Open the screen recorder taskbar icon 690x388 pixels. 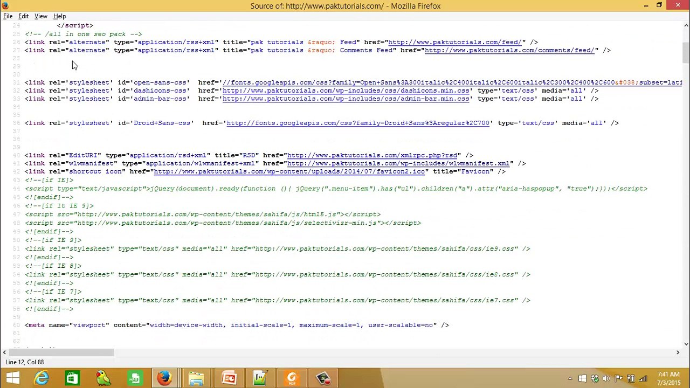(323, 378)
